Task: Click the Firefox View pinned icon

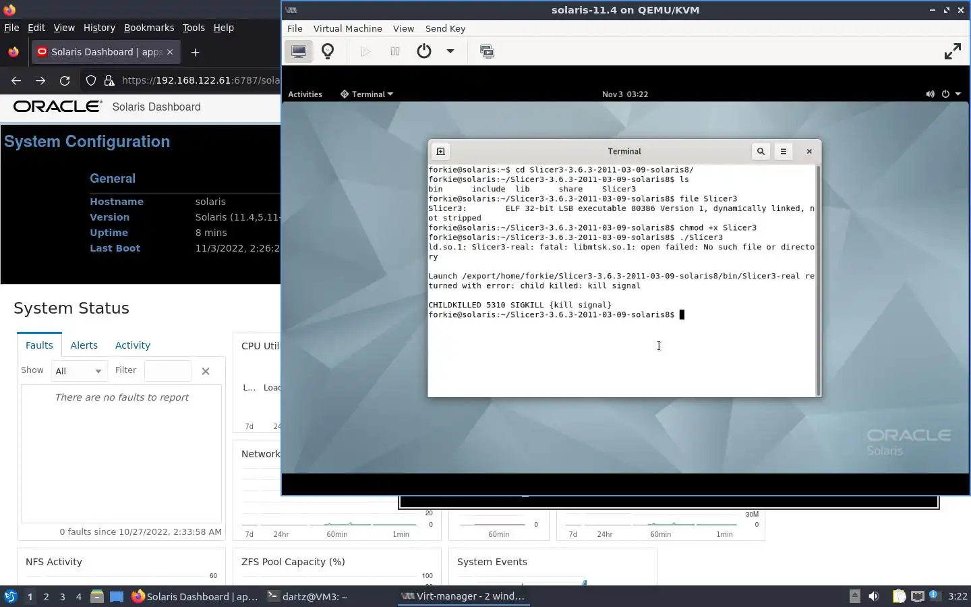Action: point(13,52)
